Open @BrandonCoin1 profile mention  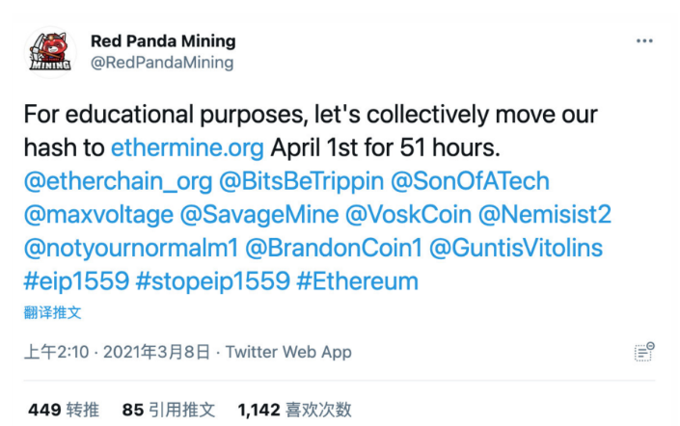click(x=334, y=249)
